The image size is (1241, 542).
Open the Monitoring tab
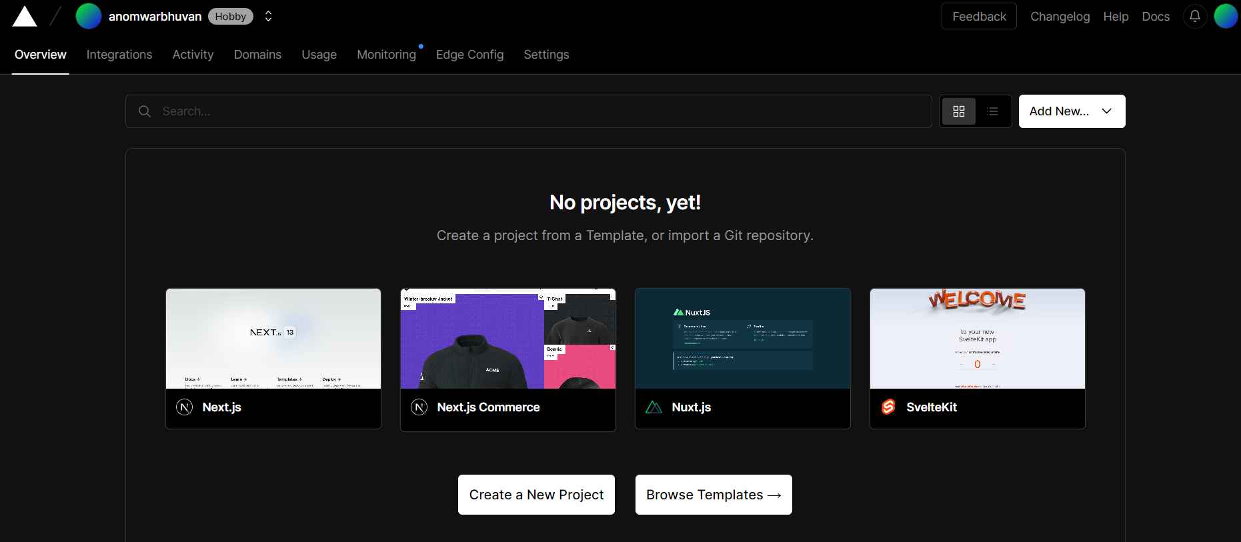[x=387, y=55]
